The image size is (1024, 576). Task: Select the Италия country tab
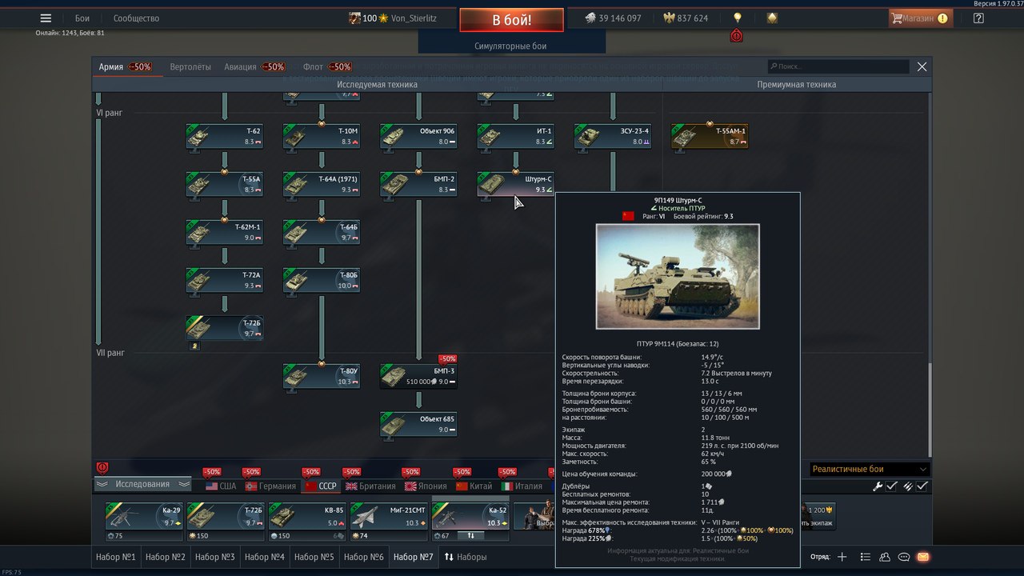pyautogui.click(x=522, y=486)
